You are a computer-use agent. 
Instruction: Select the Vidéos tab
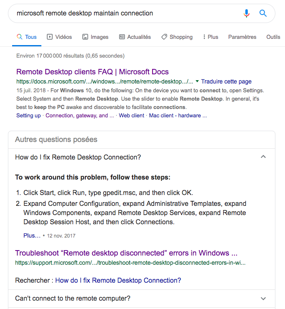click(x=59, y=37)
